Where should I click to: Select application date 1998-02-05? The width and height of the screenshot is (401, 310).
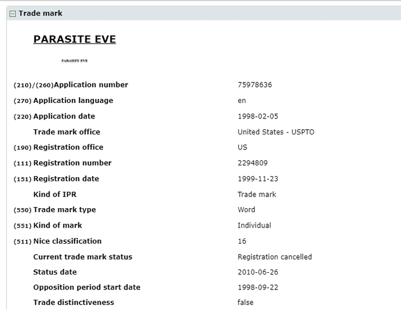(258, 117)
